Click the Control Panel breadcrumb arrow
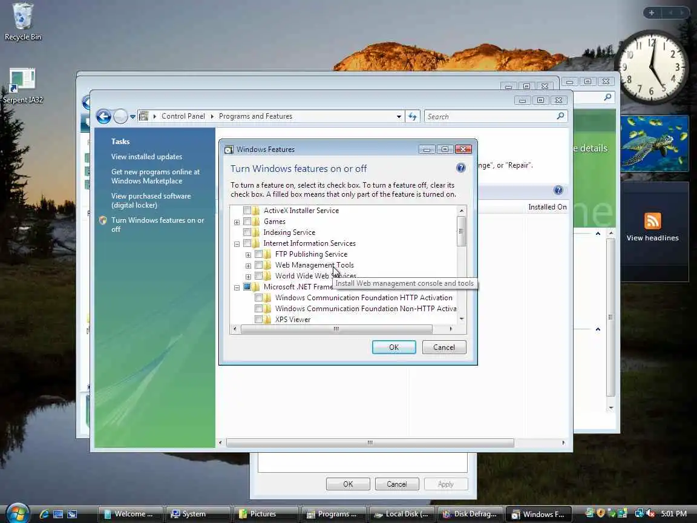Image resolution: width=697 pixels, height=523 pixels. pyautogui.click(x=212, y=116)
